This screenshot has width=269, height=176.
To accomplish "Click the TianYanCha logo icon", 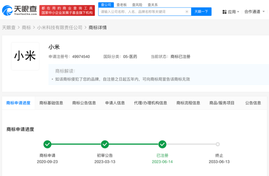I will pyautogui.click(x=7, y=10).
